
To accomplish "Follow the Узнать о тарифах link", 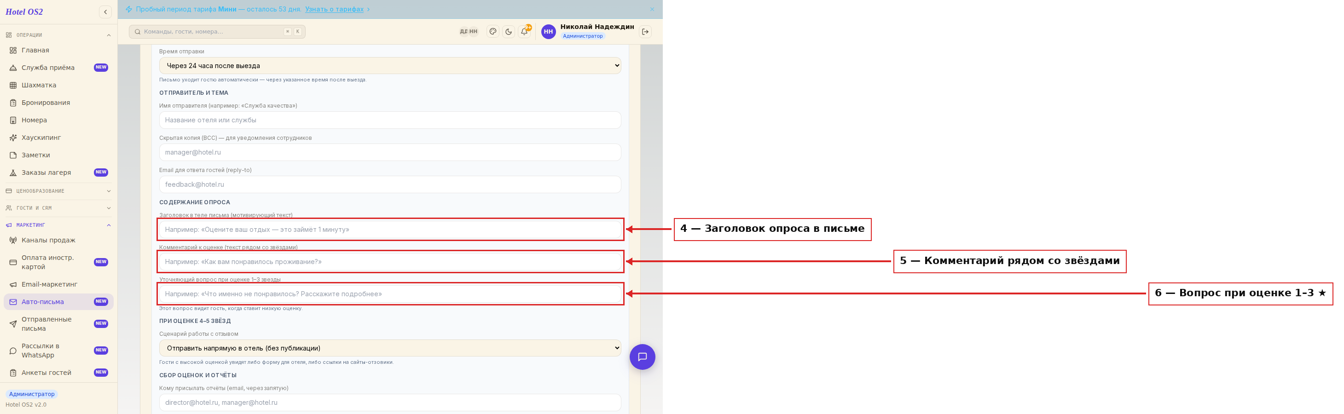I will 334,9.
